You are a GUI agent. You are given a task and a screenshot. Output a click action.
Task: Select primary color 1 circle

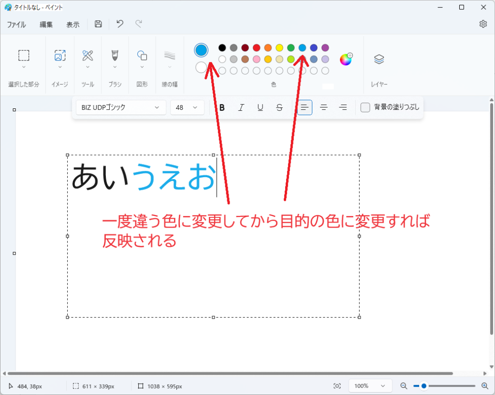(201, 50)
